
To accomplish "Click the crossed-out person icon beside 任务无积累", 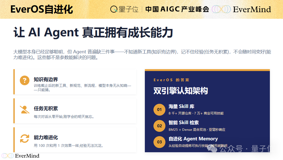I will coord(25,109).
